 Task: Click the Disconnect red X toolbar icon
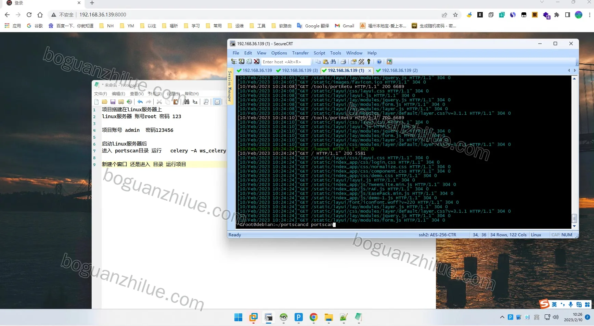click(257, 62)
